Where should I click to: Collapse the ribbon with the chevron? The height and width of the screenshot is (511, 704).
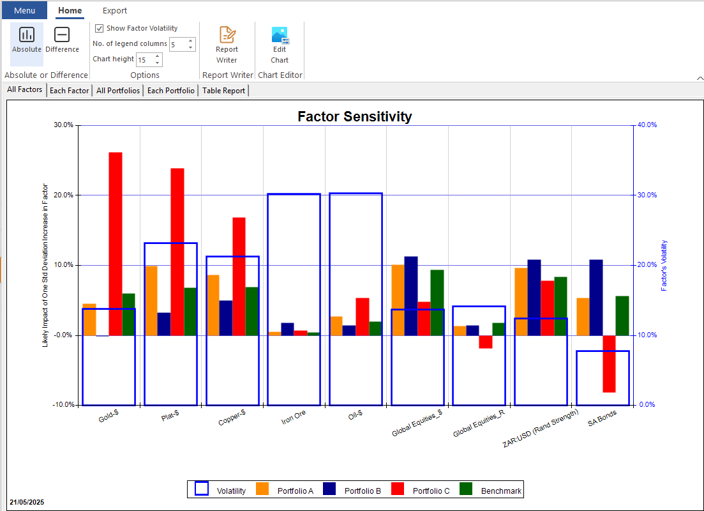(700, 78)
